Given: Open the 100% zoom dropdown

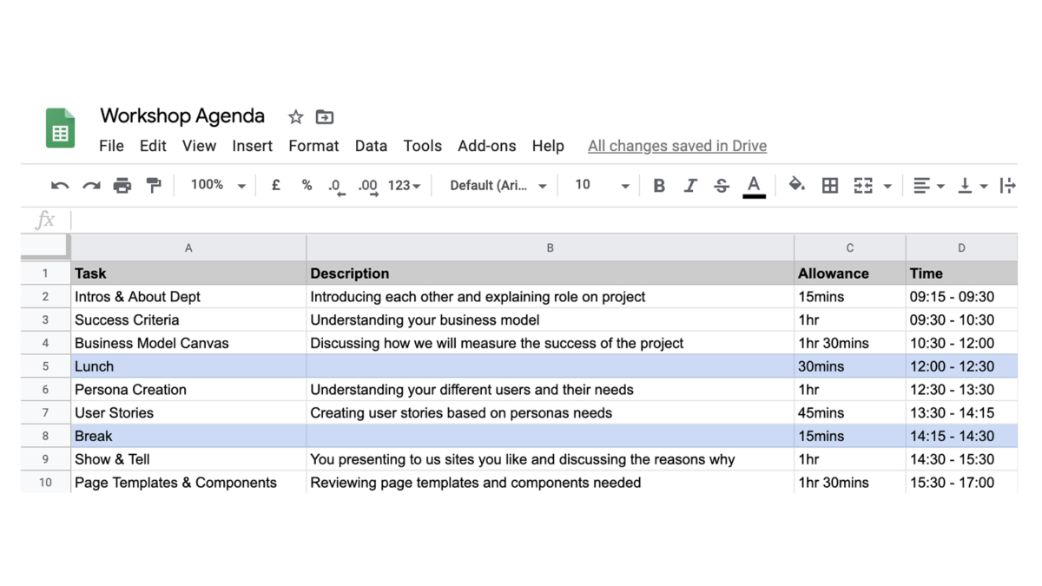Looking at the screenshot, I should (x=217, y=186).
